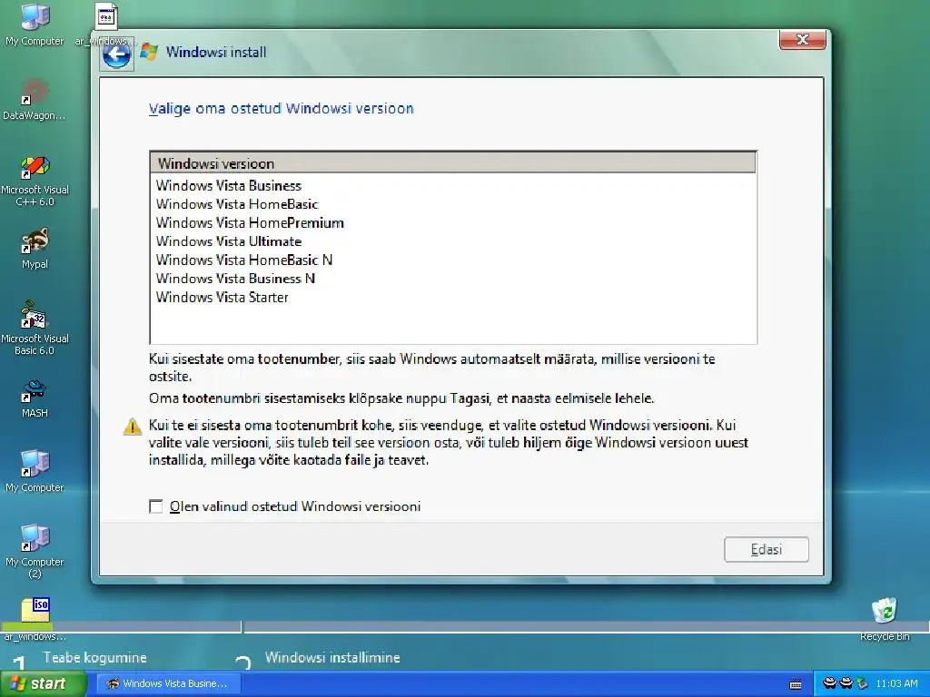The width and height of the screenshot is (930, 697).
Task: Click the 11:03 AM taskbar clock
Action: point(896,683)
